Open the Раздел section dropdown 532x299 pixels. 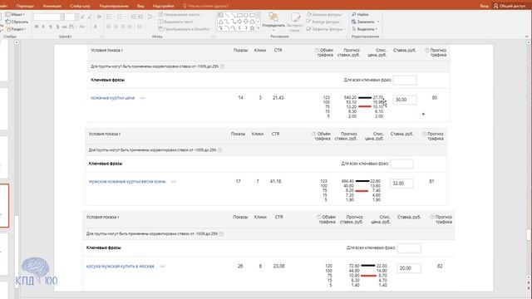click(16, 29)
